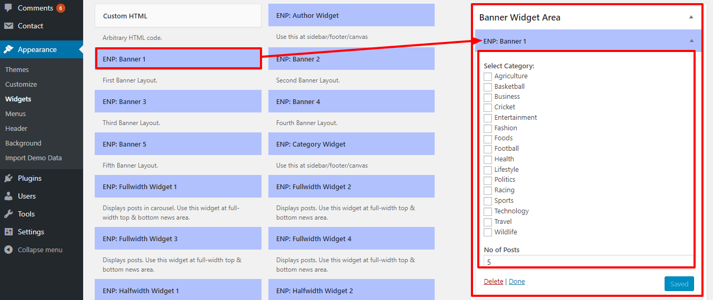Click the Appearance paintbrush icon
The image size is (713, 300).
pos(8,49)
